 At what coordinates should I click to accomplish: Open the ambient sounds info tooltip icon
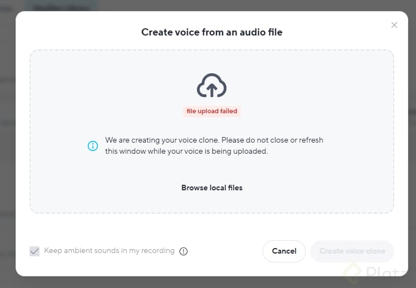[x=184, y=251]
